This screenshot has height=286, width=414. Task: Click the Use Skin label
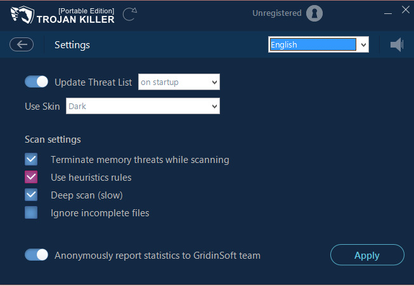coord(42,106)
